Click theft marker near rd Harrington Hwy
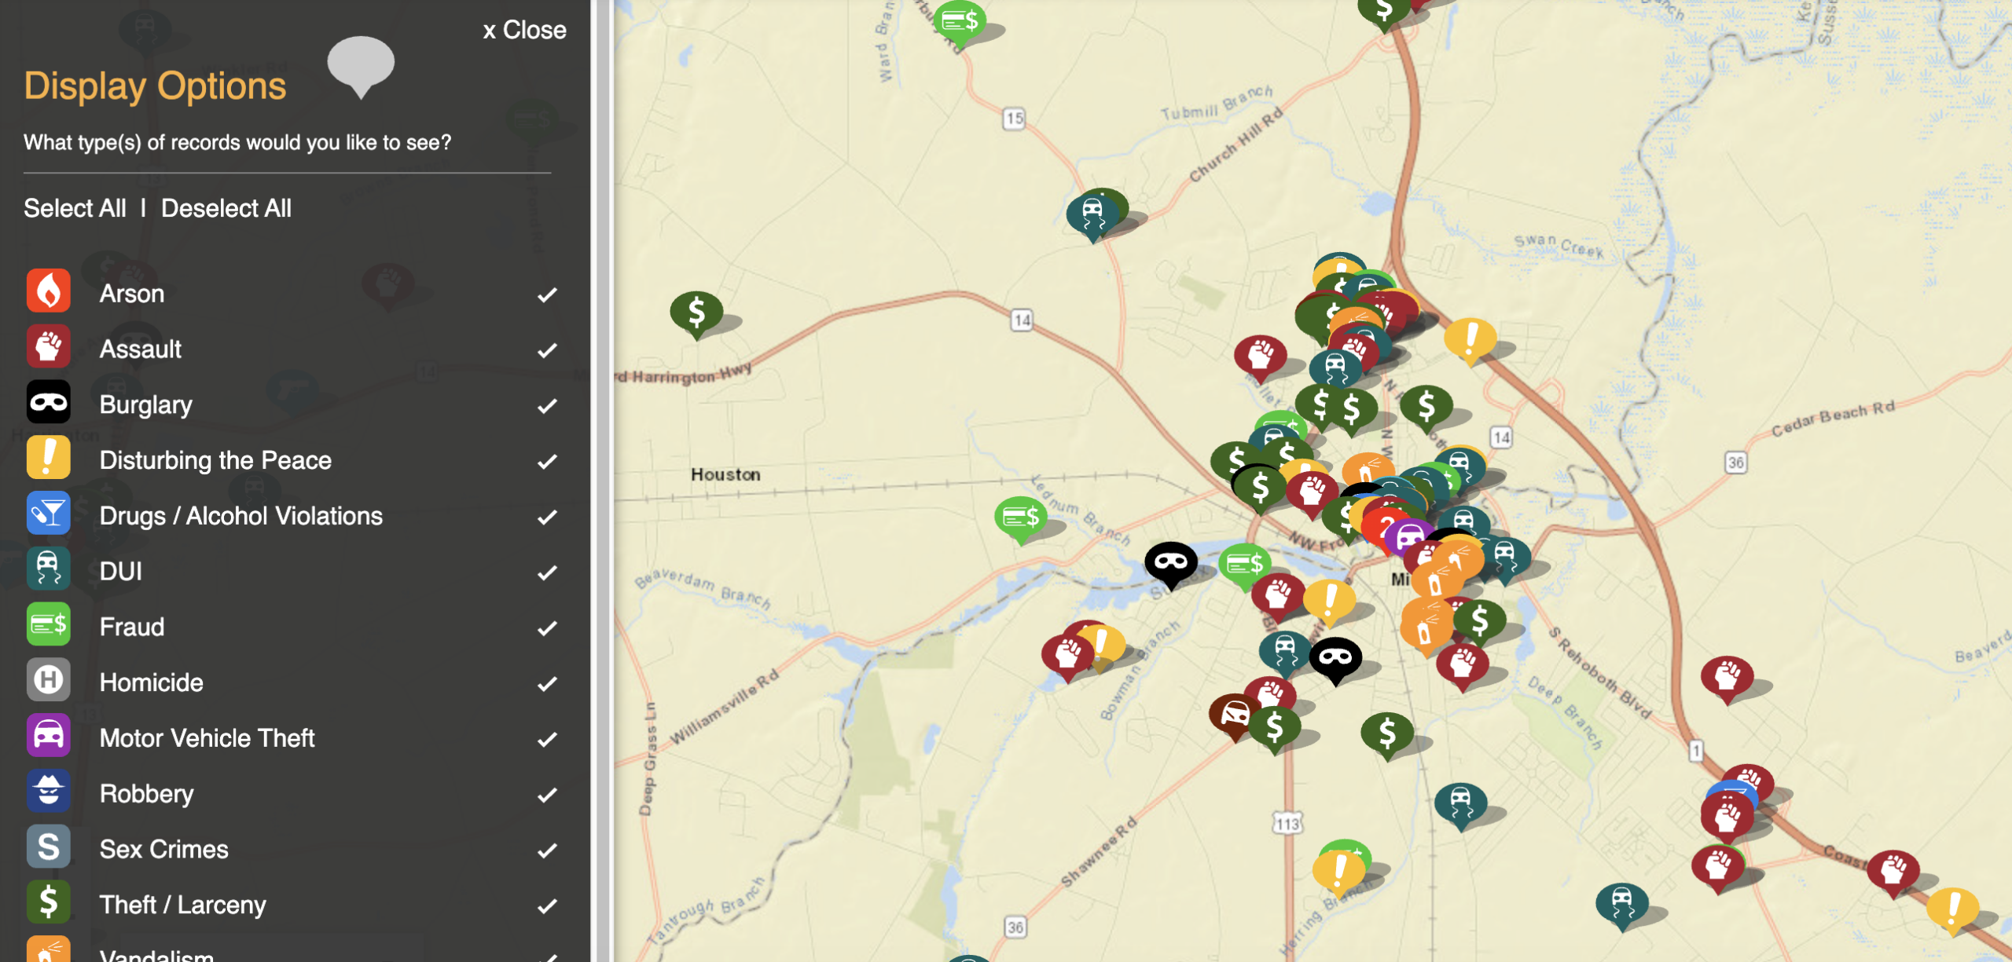The width and height of the screenshot is (2012, 962). [x=696, y=312]
